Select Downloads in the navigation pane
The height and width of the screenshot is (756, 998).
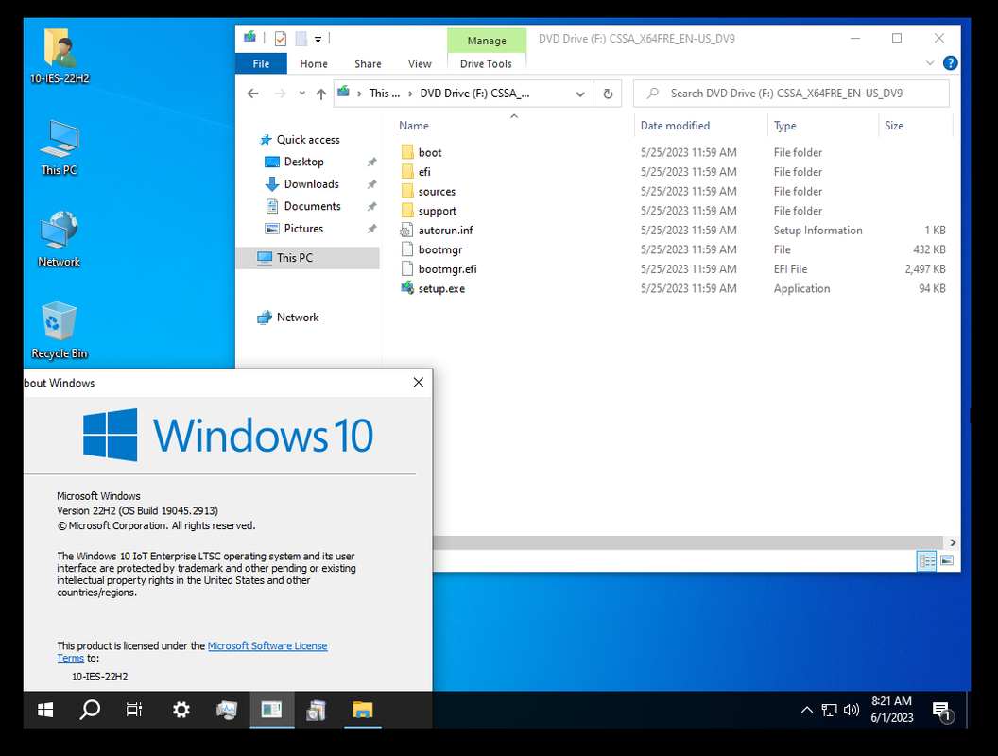(x=302, y=184)
